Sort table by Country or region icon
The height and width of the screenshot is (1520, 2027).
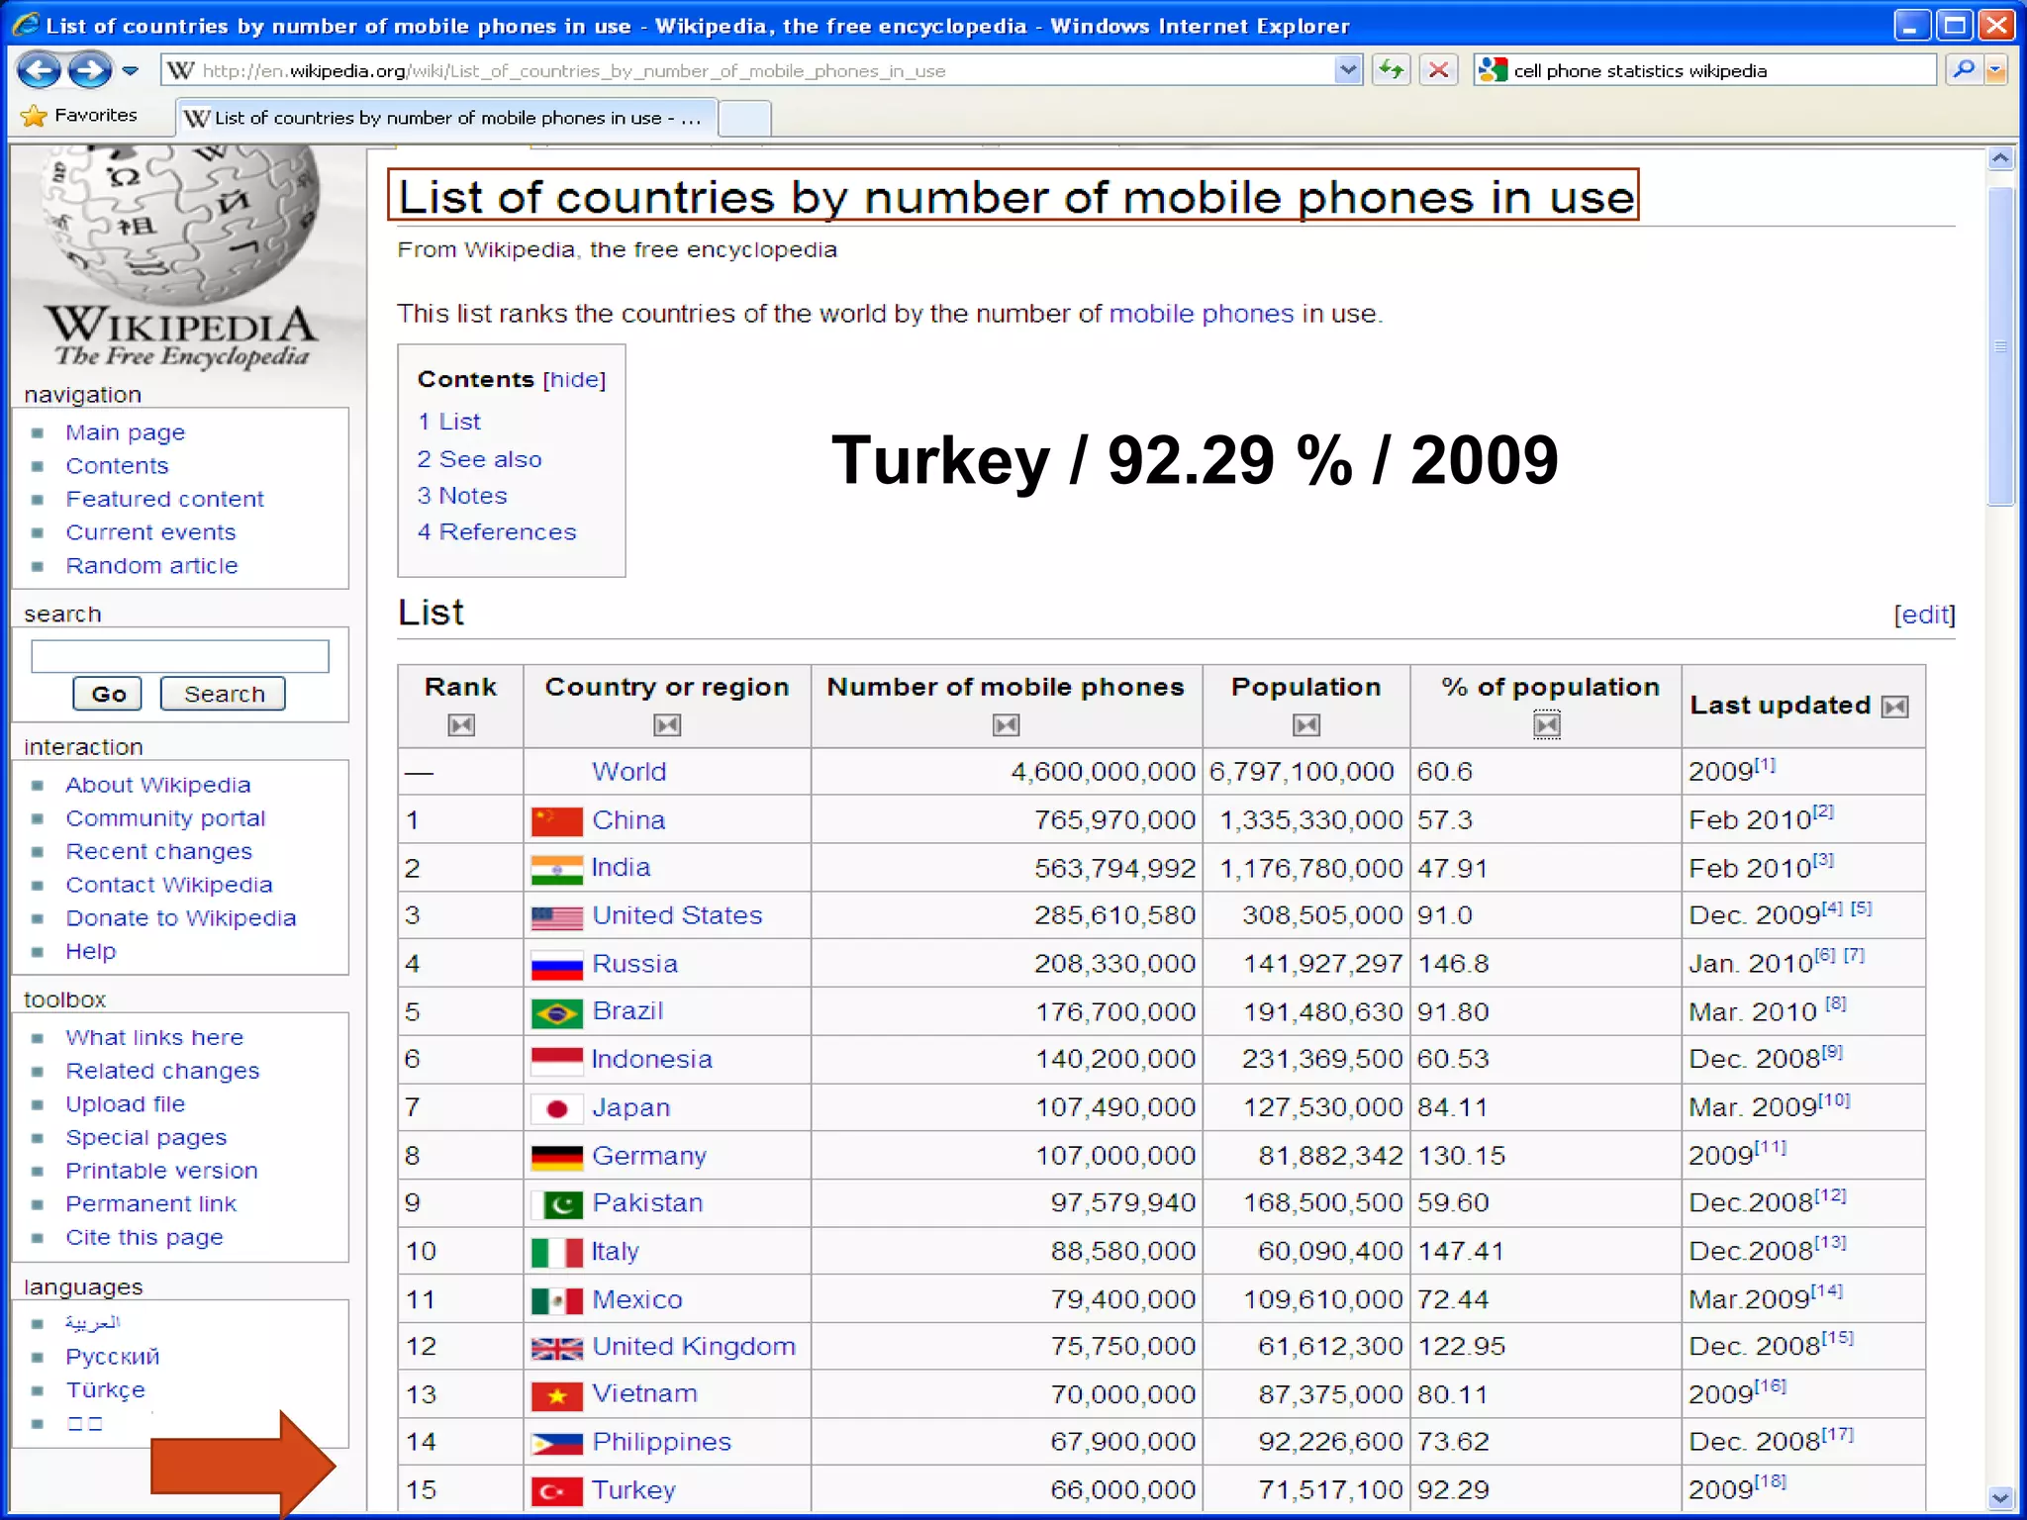pyautogui.click(x=667, y=725)
